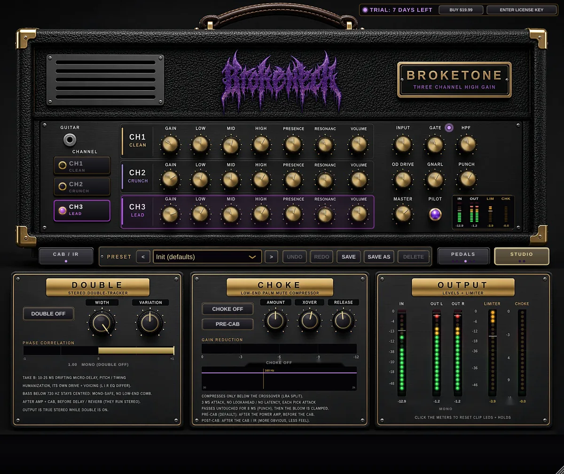Click the CH2 Mid knob
The width and height of the screenshot is (564, 474).
pyautogui.click(x=231, y=179)
